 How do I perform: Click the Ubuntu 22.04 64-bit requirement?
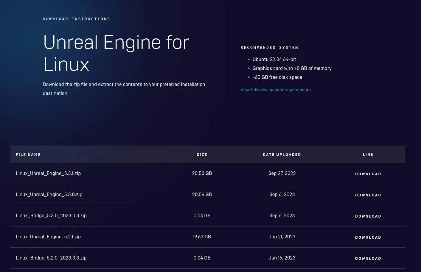pyautogui.click(x=274, y=59)
